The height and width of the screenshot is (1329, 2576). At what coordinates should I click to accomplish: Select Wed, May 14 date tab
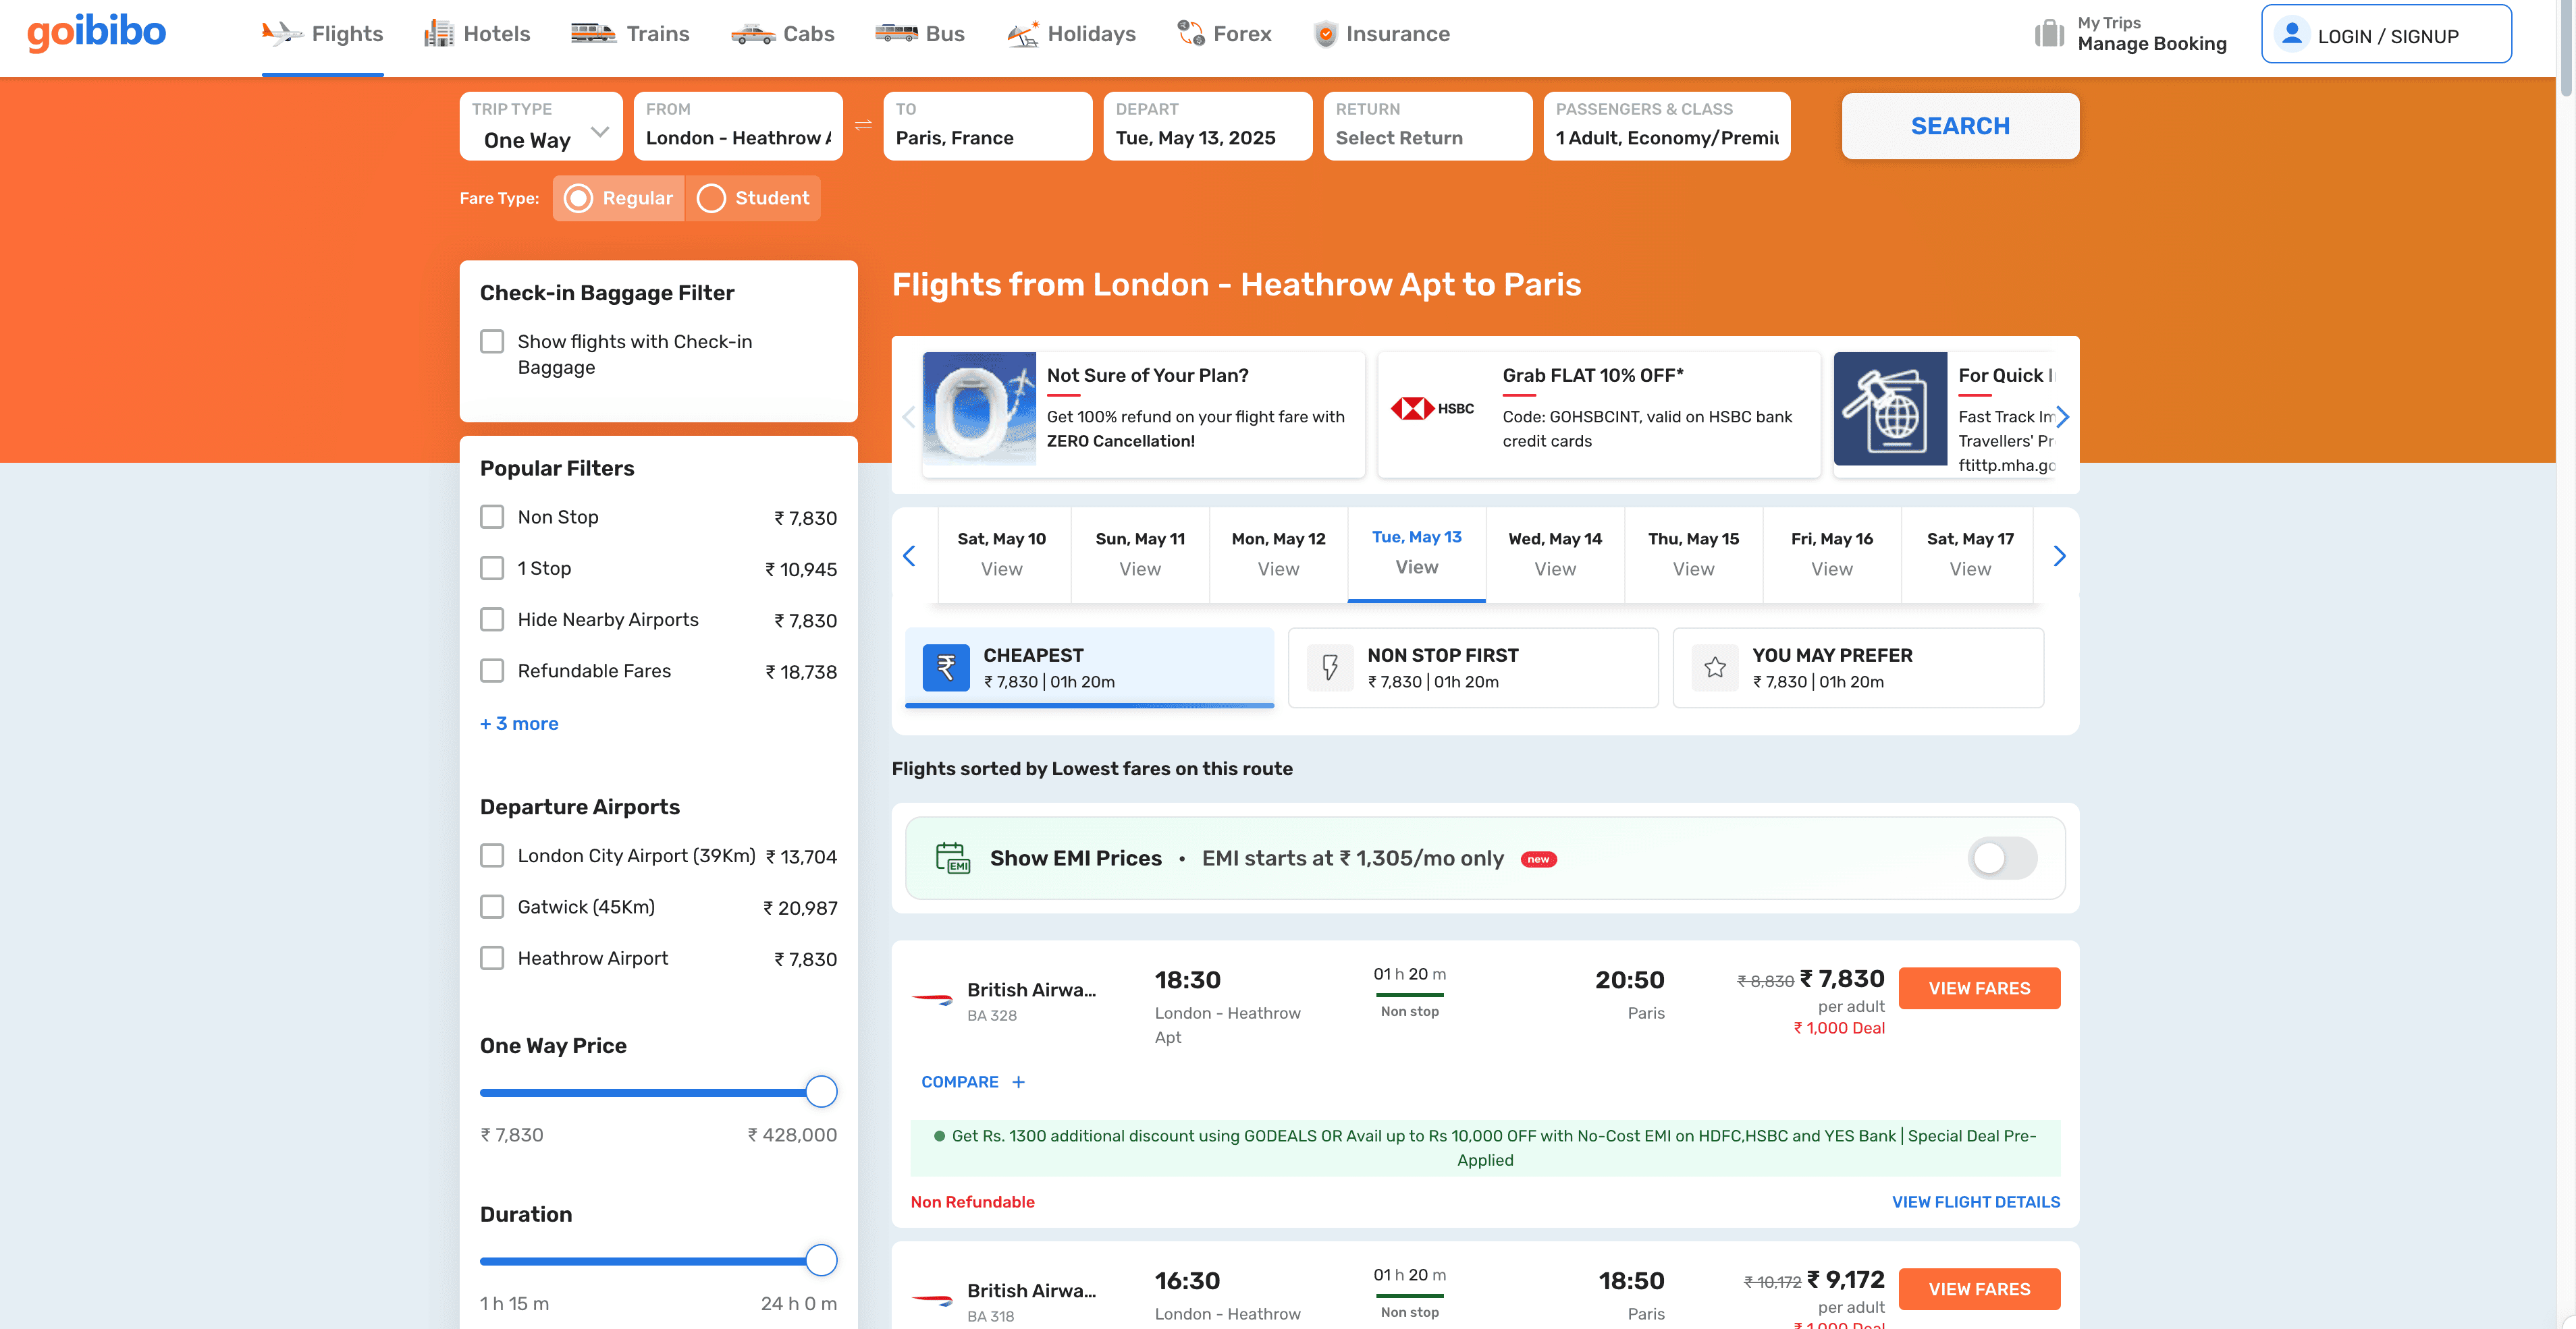tap(1554, 554)
